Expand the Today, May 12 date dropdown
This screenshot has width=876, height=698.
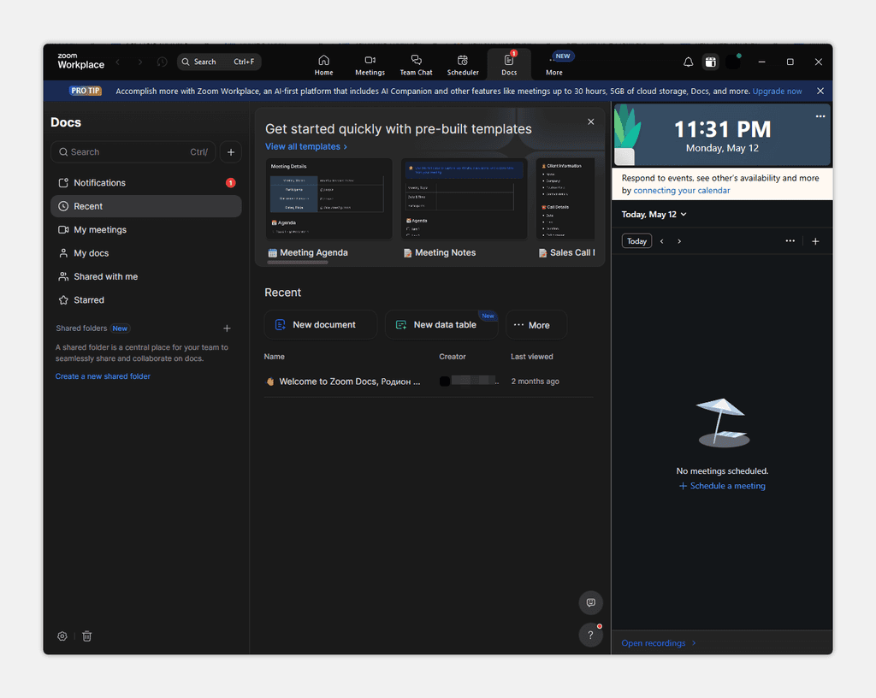point(654,214)
